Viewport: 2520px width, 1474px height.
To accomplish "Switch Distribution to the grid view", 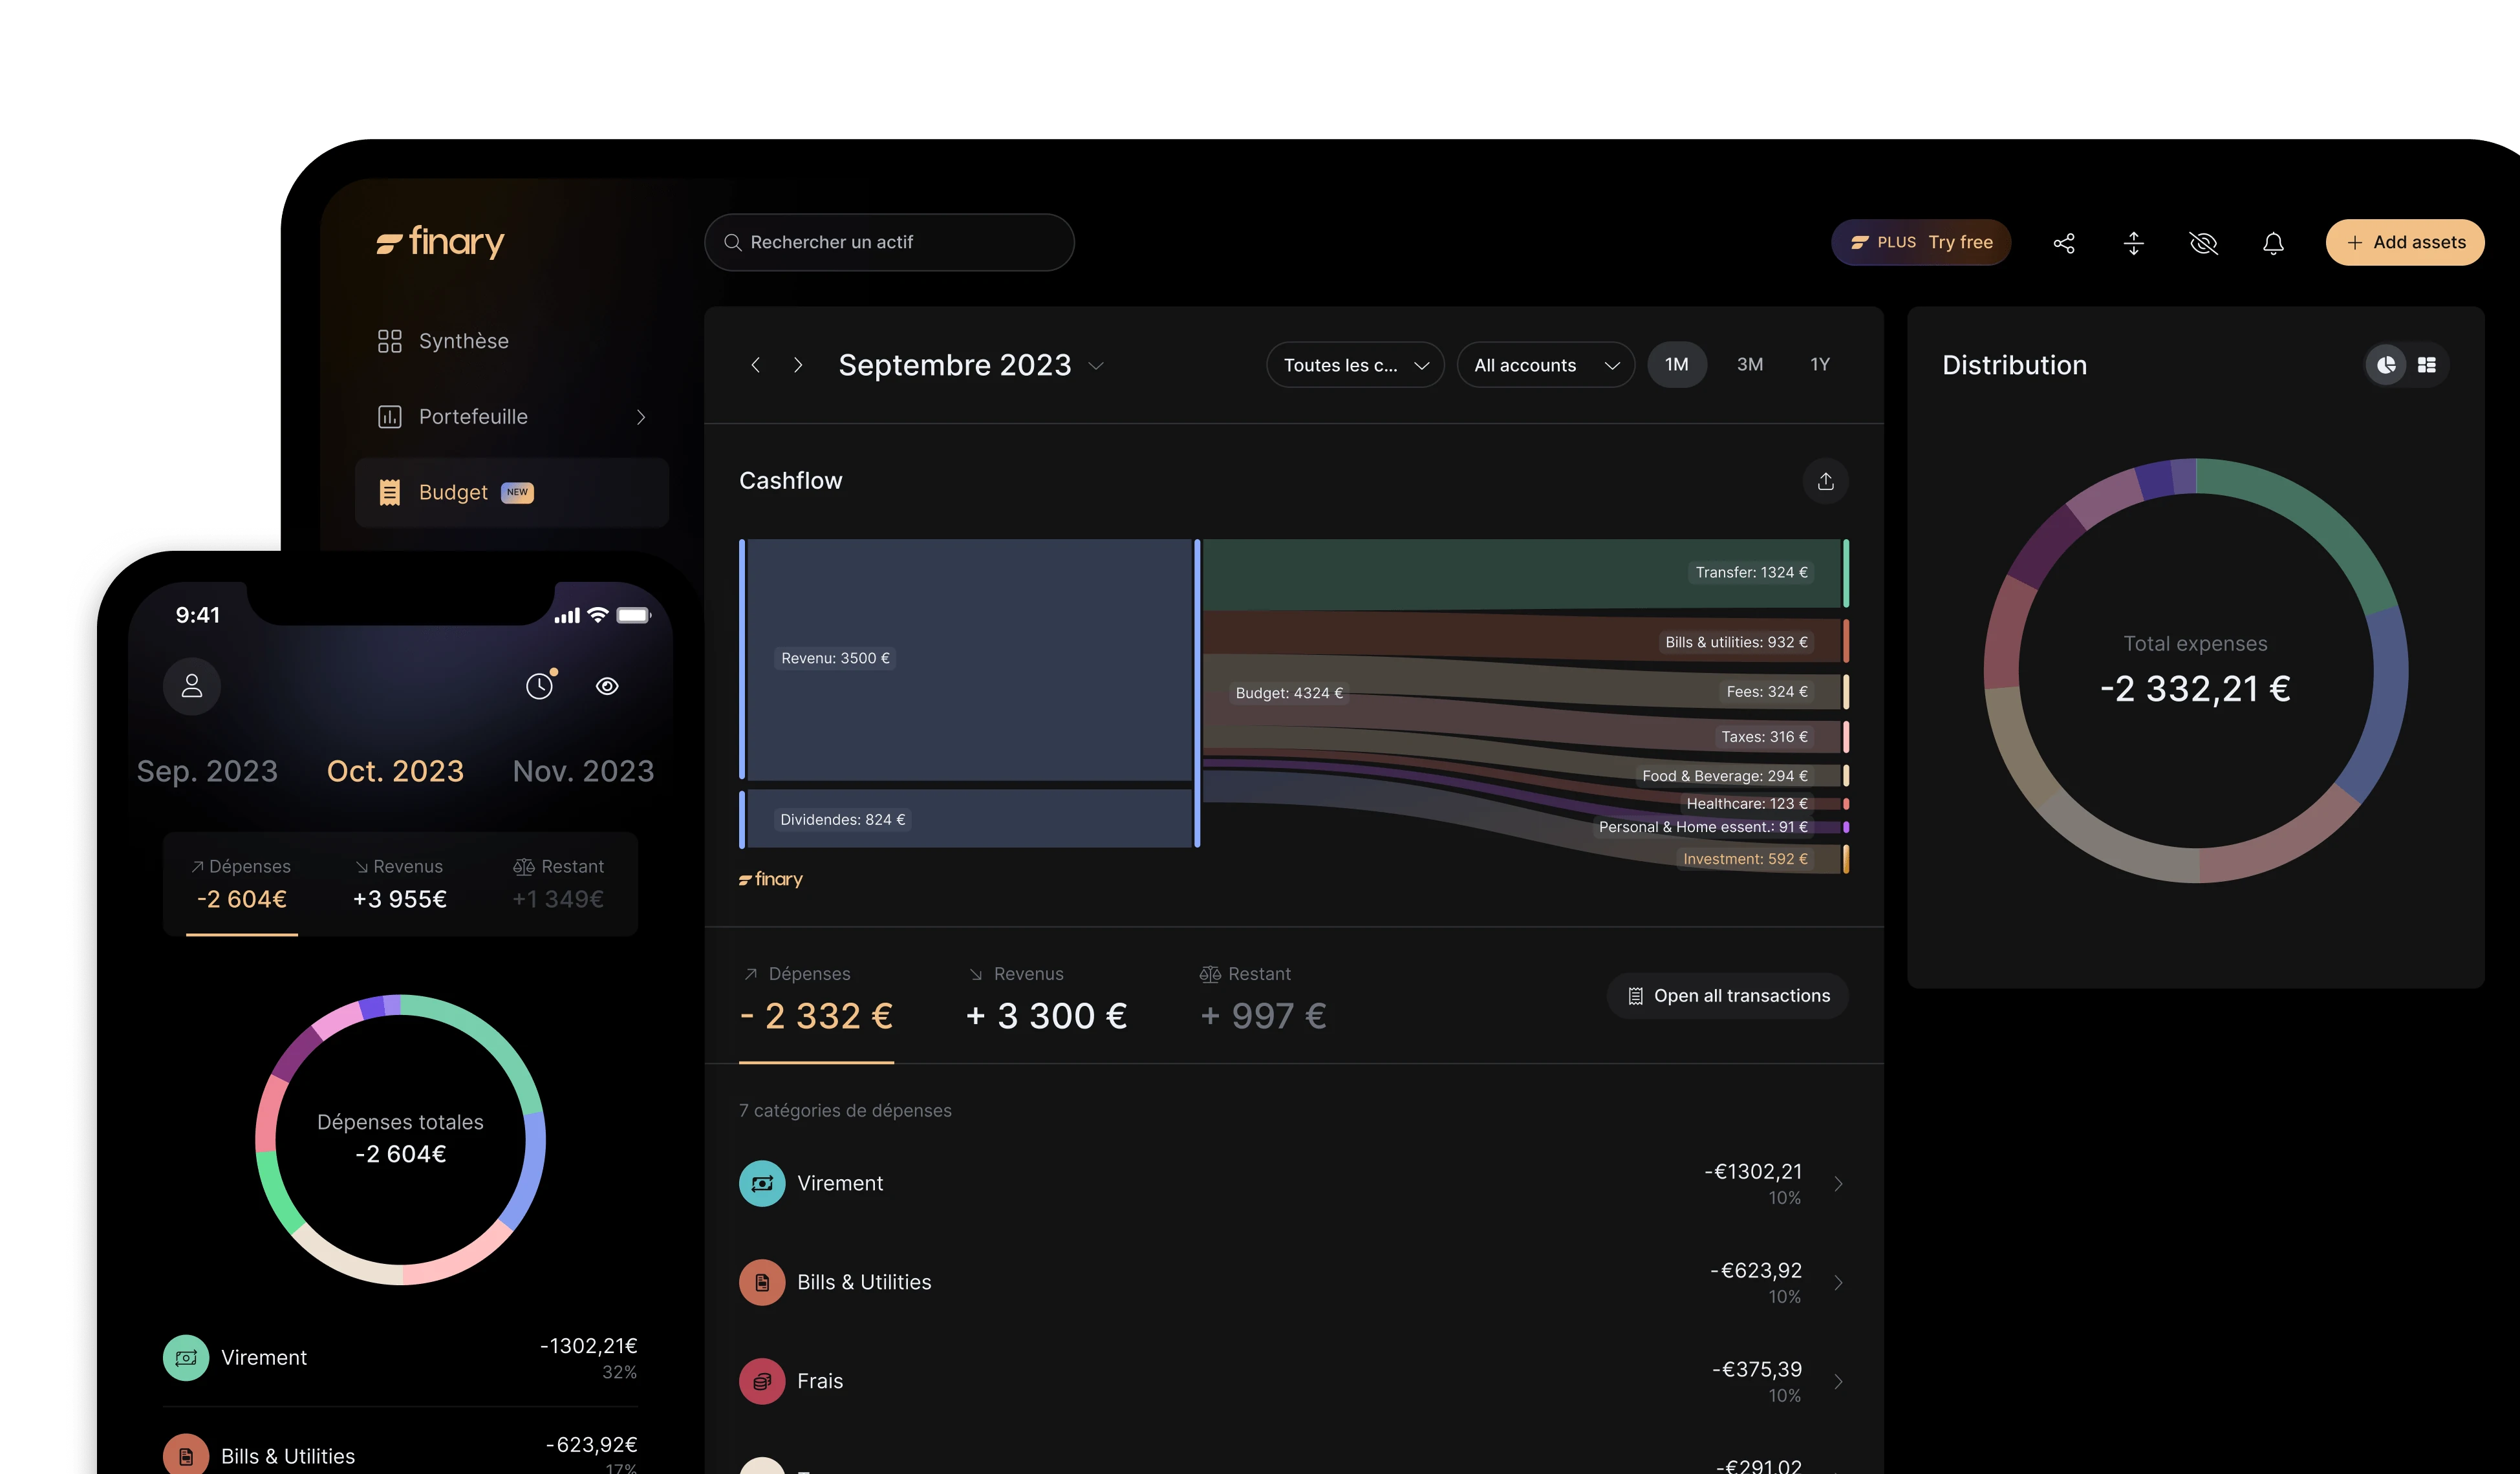I will (x=2427, y=365).
